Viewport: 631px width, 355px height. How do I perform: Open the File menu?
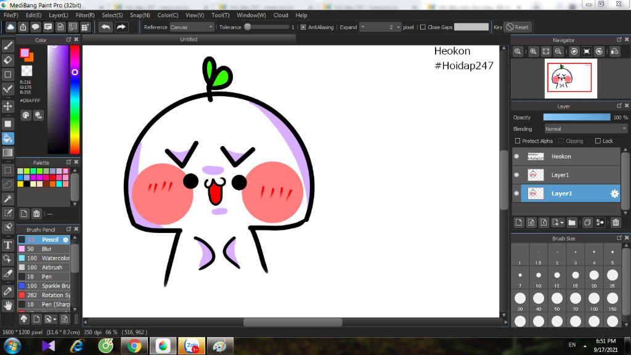(11, 15)
